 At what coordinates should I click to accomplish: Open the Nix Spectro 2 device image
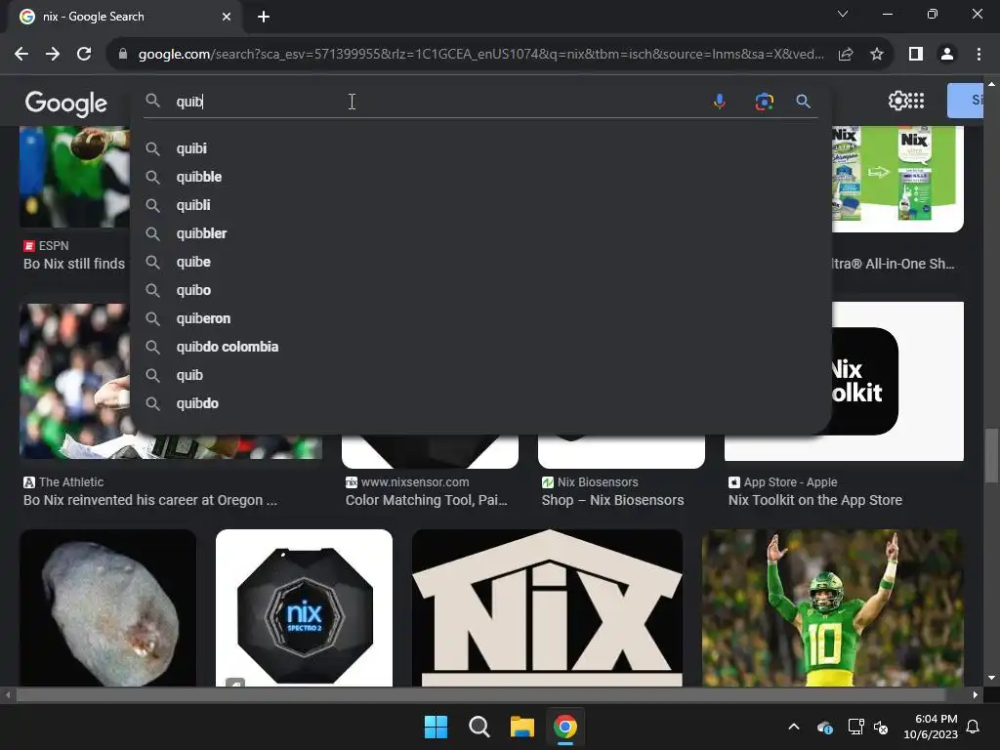305,607
